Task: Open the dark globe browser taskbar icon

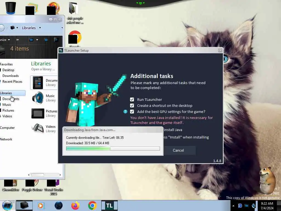Action: point(58,206)
